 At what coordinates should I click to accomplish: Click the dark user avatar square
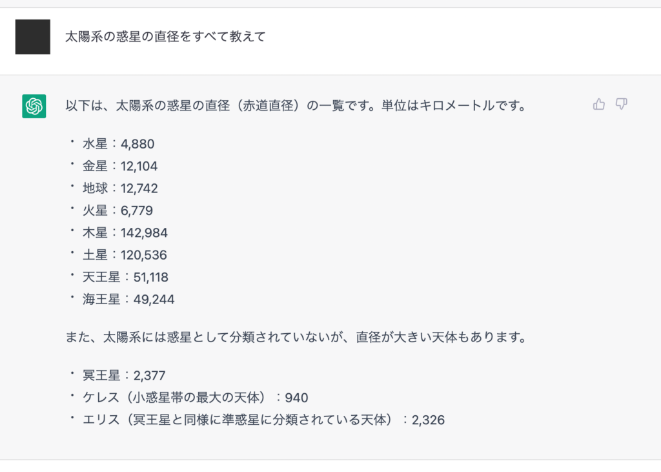coord(33,37)
